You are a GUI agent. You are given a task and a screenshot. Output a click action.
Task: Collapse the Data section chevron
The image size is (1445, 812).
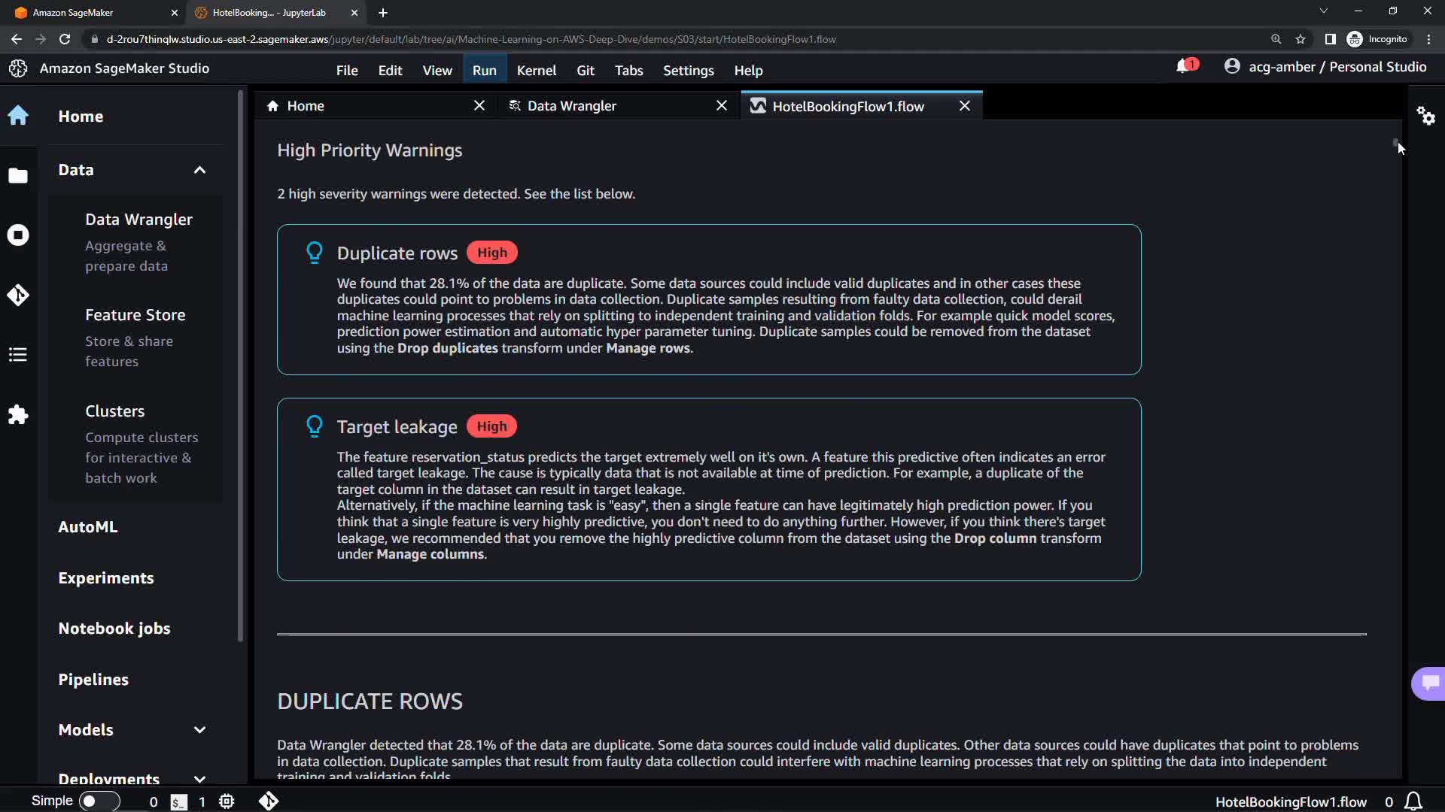tap(199, 170)
